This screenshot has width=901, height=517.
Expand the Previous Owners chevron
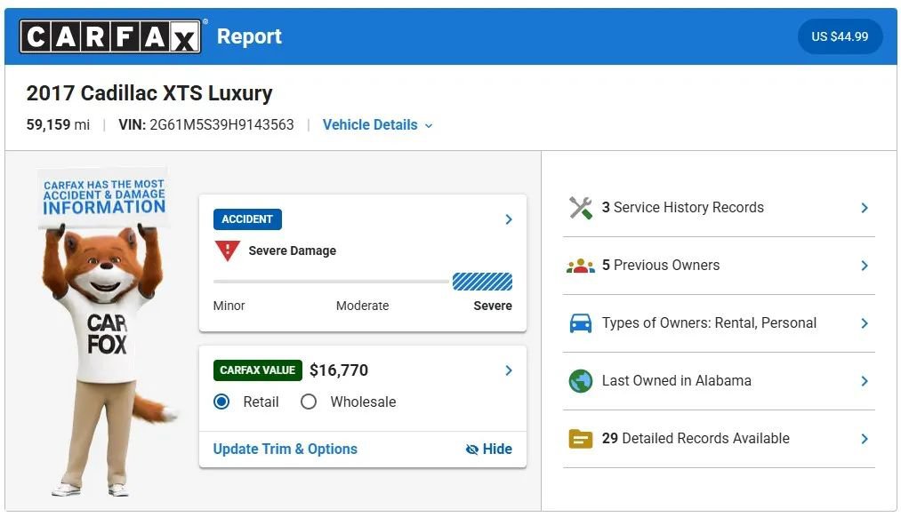tap(865, 265)
